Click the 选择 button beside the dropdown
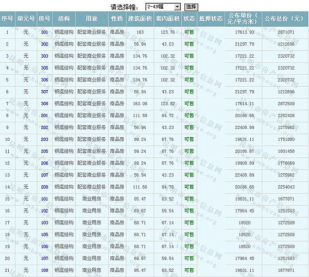 [191, 7]
